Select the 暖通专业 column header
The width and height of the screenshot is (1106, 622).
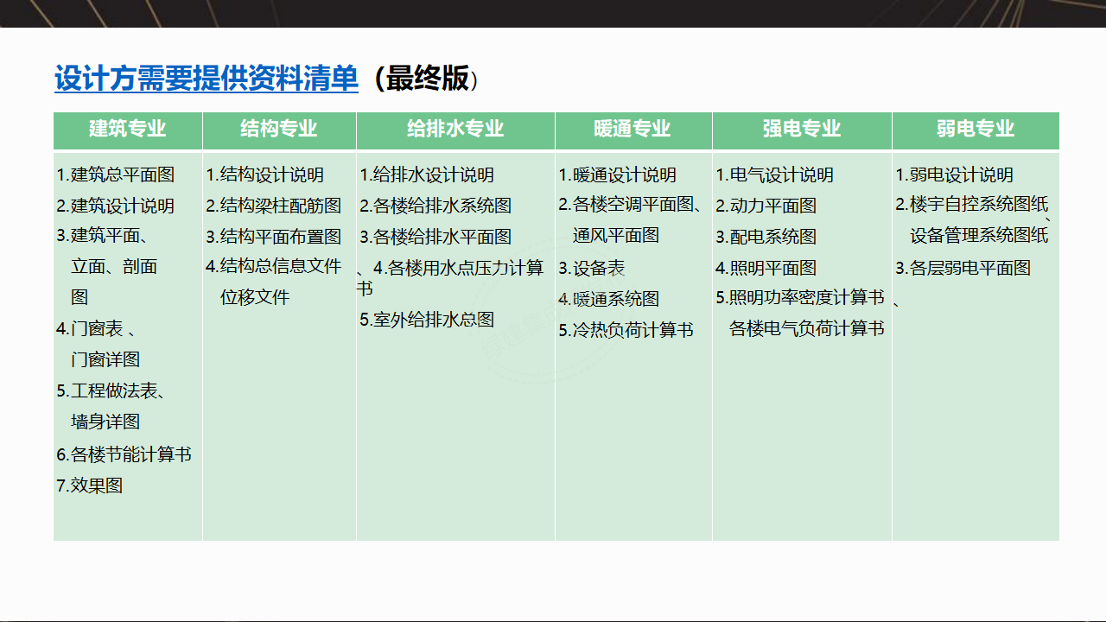click(633, 130)
